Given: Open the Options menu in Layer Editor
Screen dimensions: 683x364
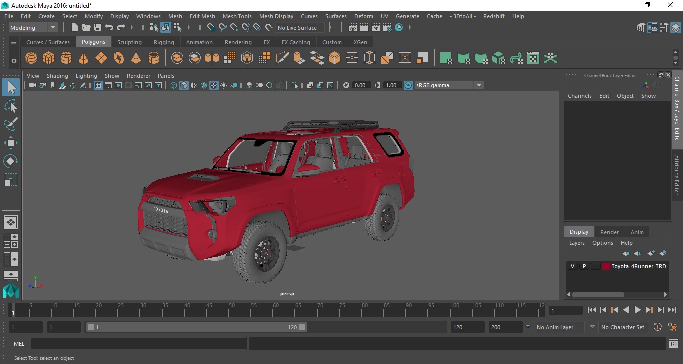Looking at the screenshot, I should (603, 243).
